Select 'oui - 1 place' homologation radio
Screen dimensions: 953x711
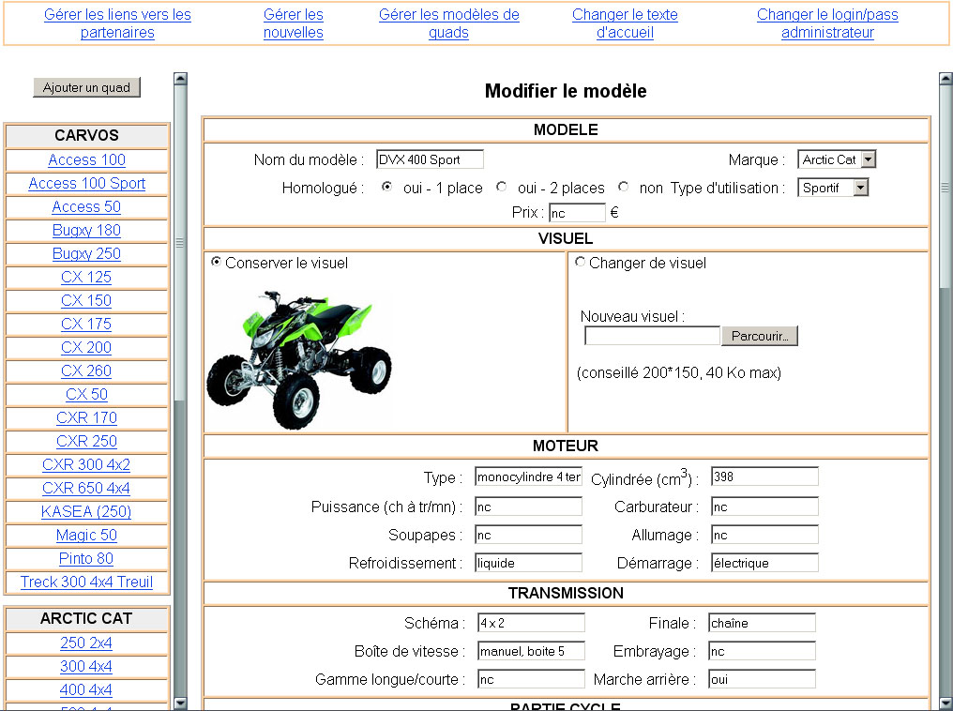pyautogui.click(x=386, y=187)
